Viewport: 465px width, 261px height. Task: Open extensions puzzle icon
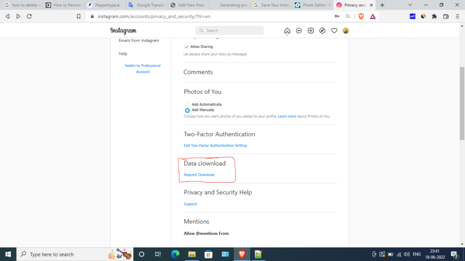[434, 16]
